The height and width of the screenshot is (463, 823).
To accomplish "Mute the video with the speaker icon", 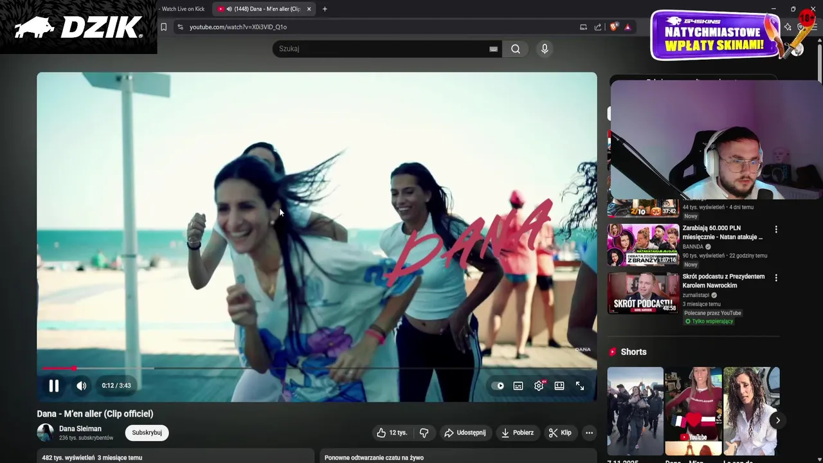I will pos(82,386).
